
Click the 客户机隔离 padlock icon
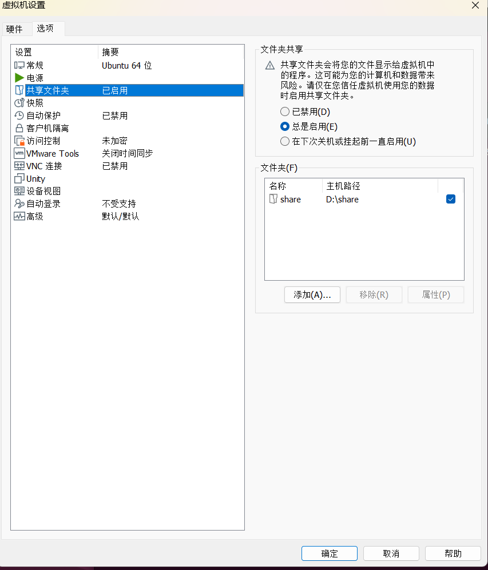tap(19, 128)
